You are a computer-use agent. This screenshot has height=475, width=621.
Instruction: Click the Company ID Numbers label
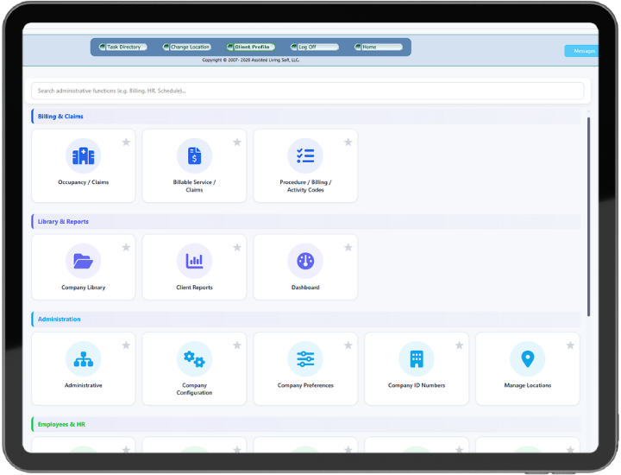pos(417,385)
